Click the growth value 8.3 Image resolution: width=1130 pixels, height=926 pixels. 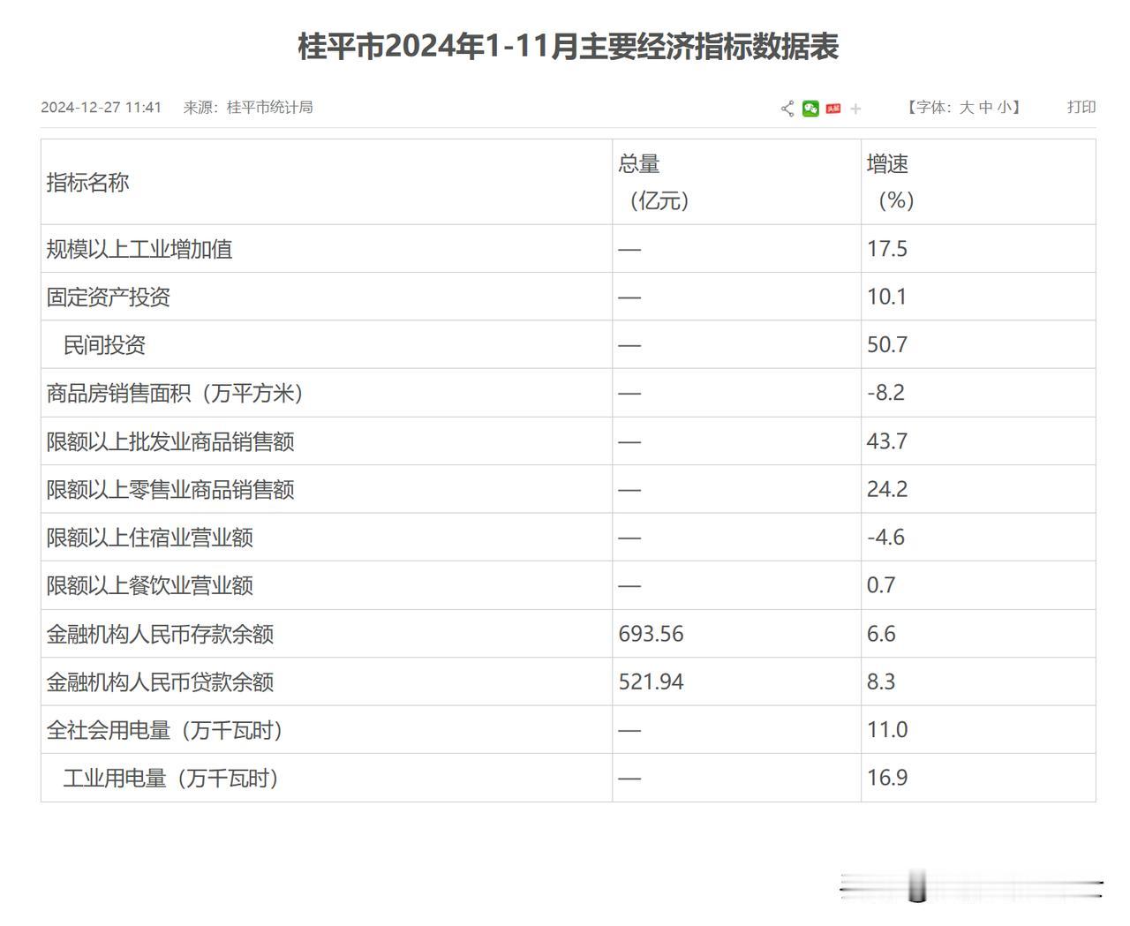[x=881, y=681]
